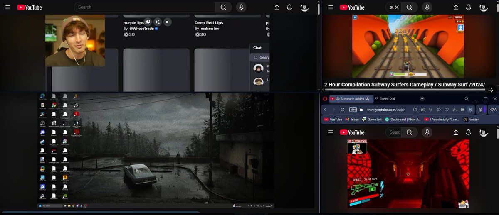This screenshot has height=215, width=499.
Task: View site security via the lock icon
Action: tap(361, 110)
